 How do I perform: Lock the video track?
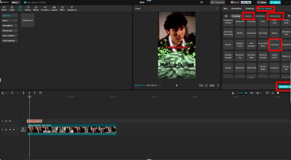point(6,130)
